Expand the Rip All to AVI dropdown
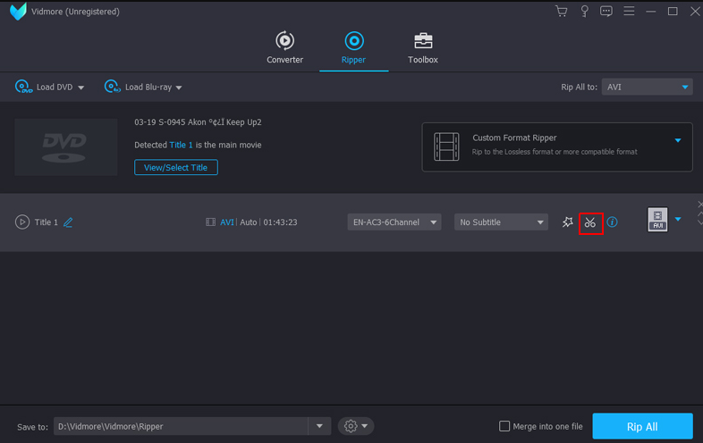The width and height of the screenshot is (703, 443). (x=647, y=88)
